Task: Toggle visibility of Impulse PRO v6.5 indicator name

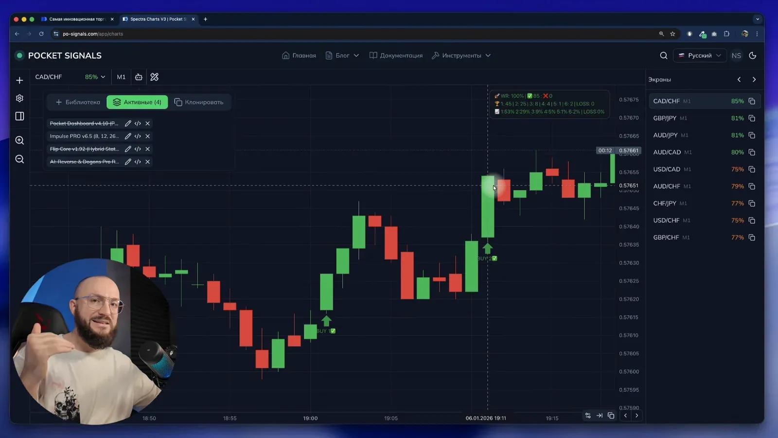Action: click(84, 136)
